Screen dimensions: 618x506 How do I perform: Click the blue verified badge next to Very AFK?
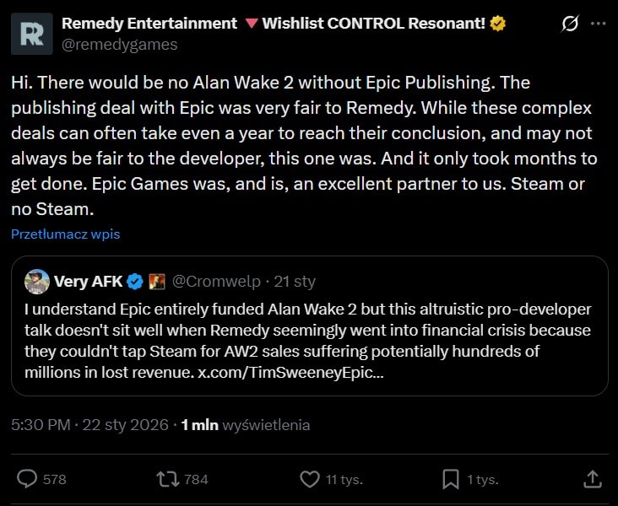134,281
